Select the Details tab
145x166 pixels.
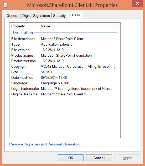coord(74,15)
